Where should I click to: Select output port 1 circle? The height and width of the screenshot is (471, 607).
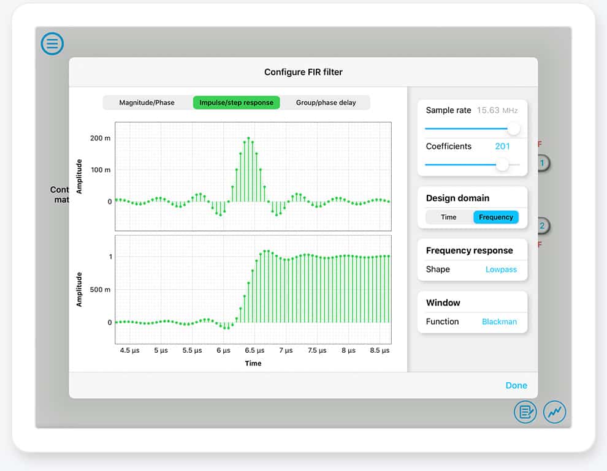coord(543,164)
